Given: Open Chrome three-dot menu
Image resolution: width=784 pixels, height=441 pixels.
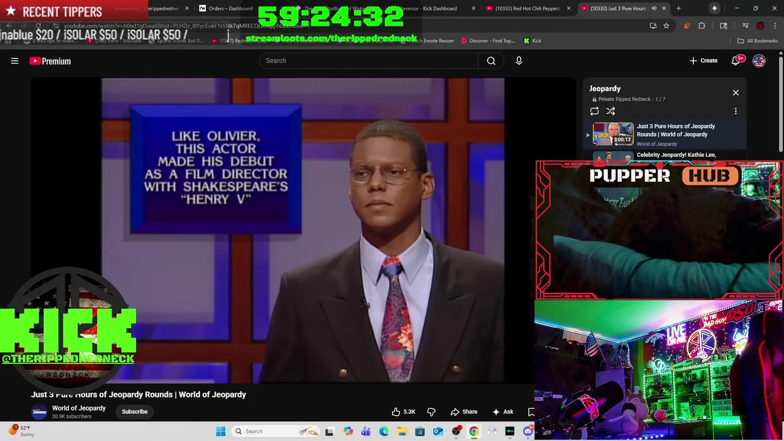Looking at the screenshot, I should coord(775,26).
